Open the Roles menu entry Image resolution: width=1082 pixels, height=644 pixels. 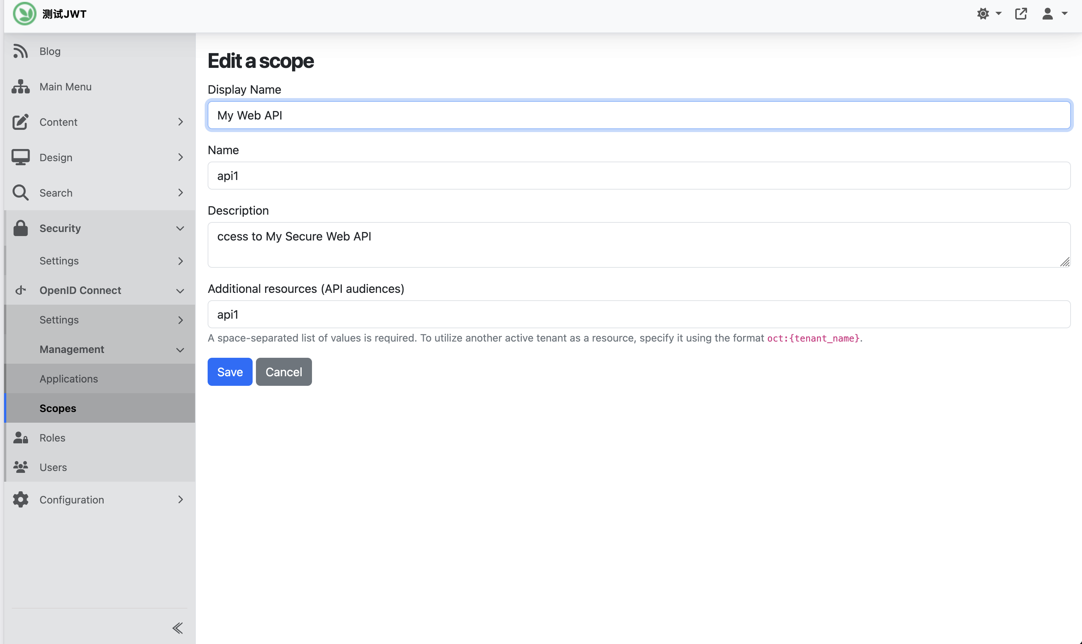click(x=99, y=437)
